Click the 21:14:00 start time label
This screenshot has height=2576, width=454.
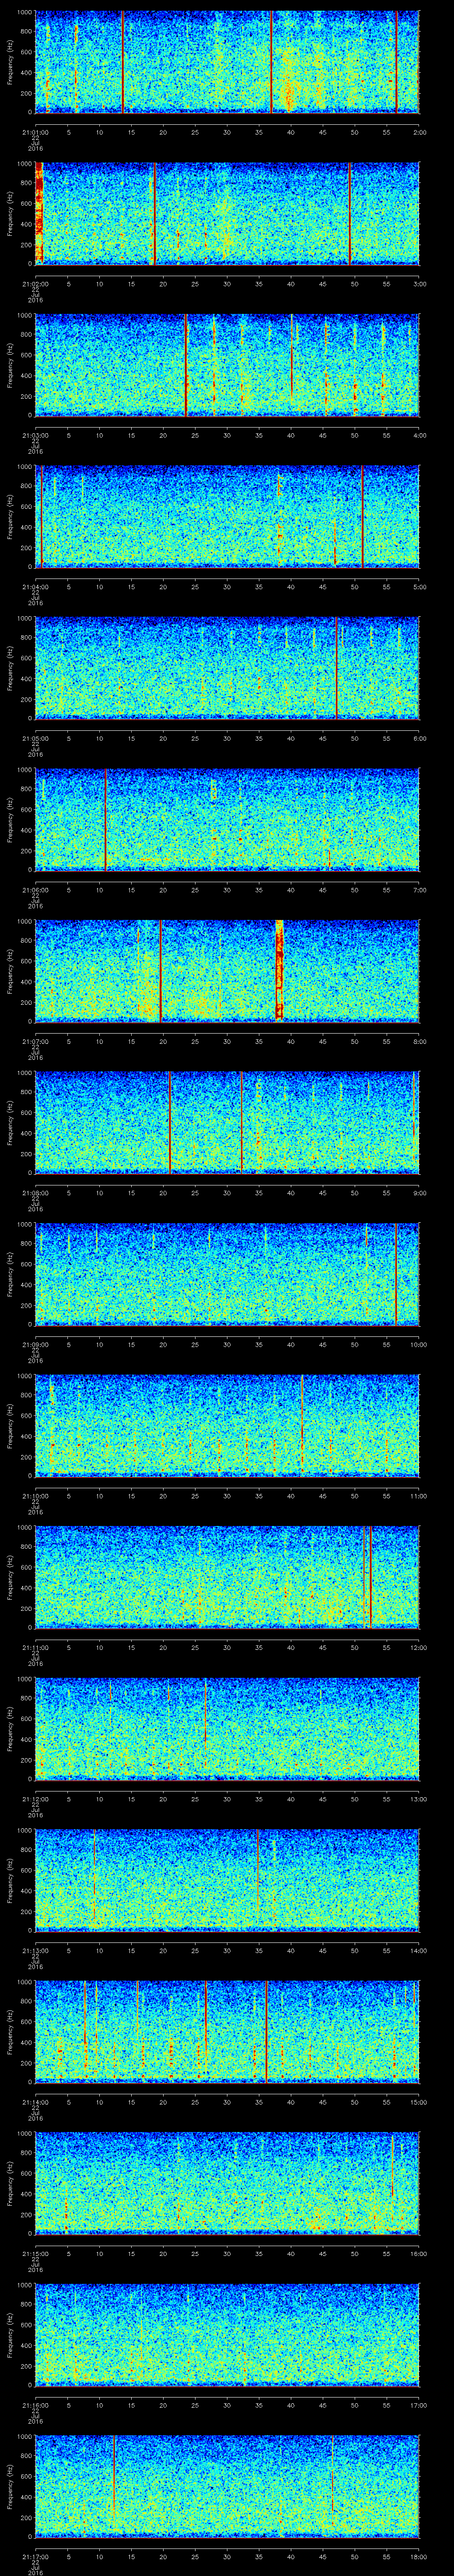(35, 2102)
